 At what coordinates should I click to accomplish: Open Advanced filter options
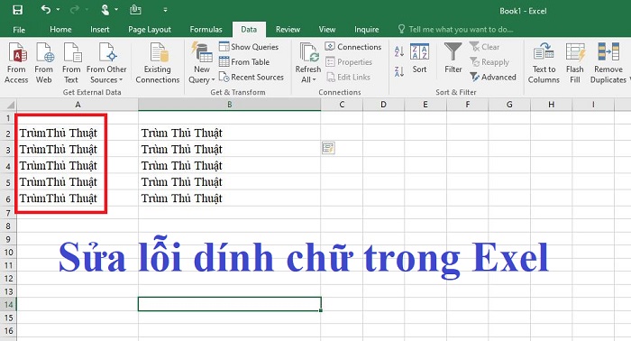(493, 77)
